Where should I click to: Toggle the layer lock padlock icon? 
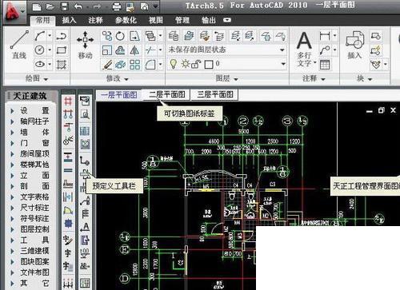(196, 64)
